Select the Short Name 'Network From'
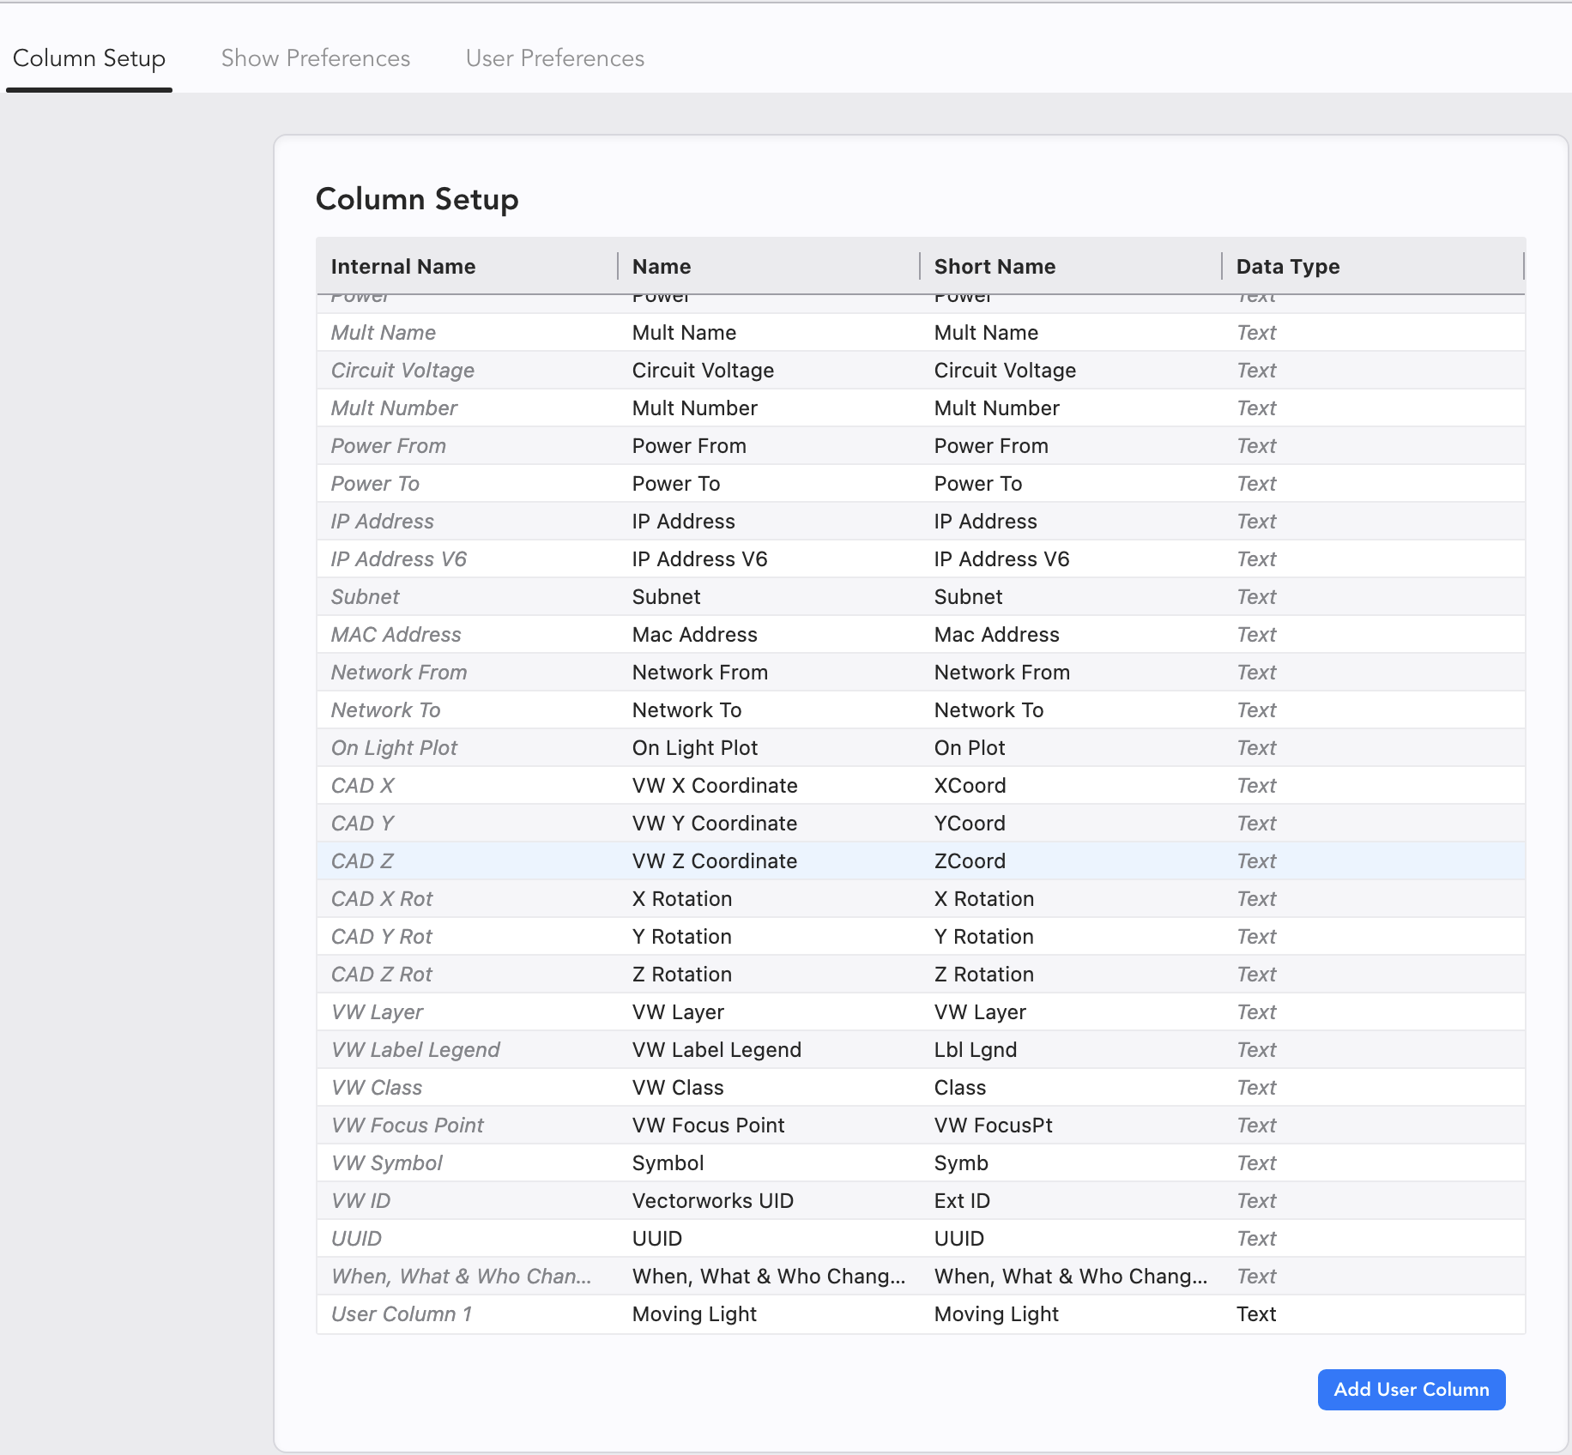Screen dimensions: 1572x1455 pyautogui.click(x=1002, y=673)
